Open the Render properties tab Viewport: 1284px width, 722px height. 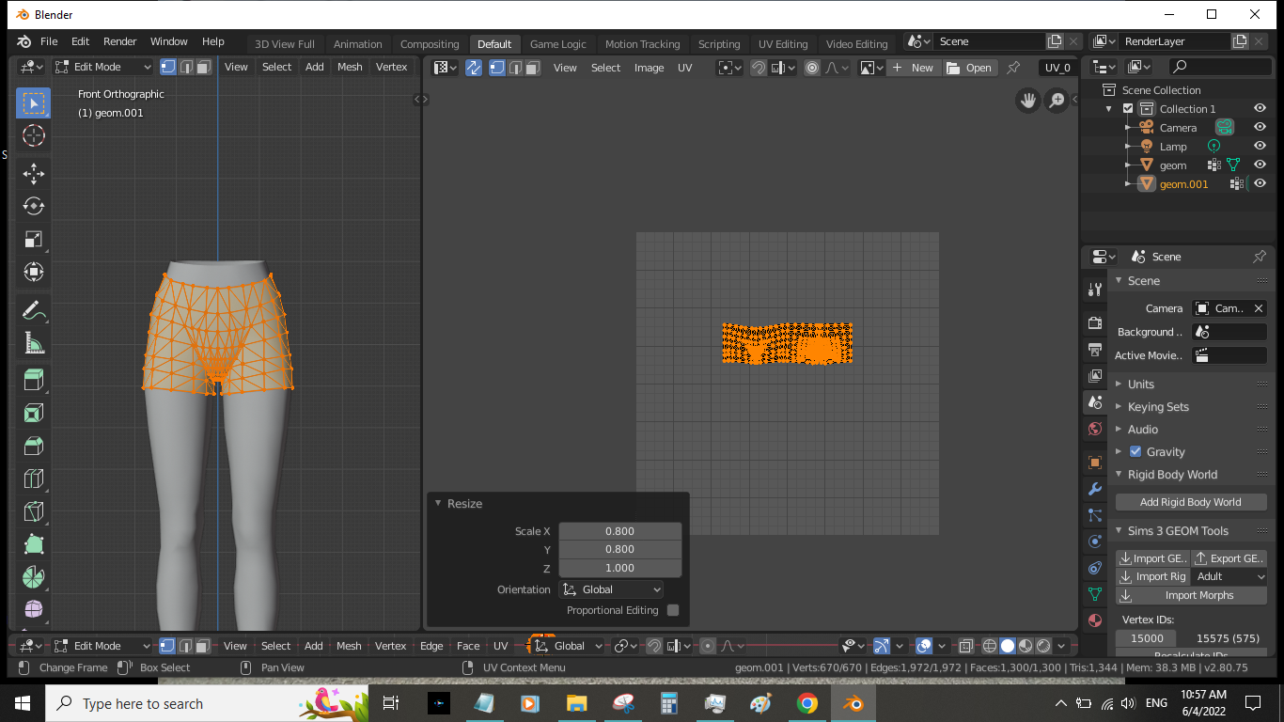(1094, 322)
